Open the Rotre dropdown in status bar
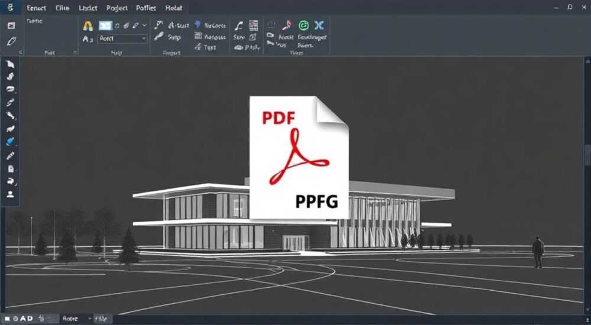 tap(76, 318)
